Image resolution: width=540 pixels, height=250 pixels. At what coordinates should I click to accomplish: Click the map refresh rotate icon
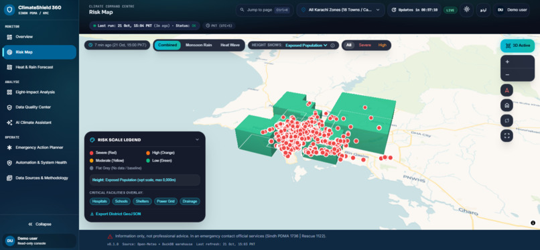coord(507,121)
